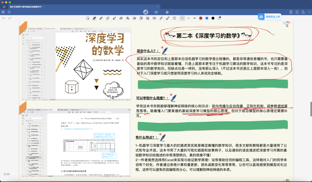Pick the red pen color
Viewport: 312px width, 182px height.
point(201,18)
